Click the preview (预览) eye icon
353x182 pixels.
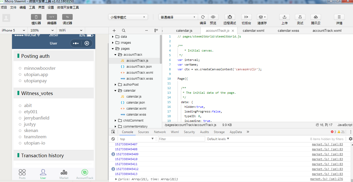(213, 17)
